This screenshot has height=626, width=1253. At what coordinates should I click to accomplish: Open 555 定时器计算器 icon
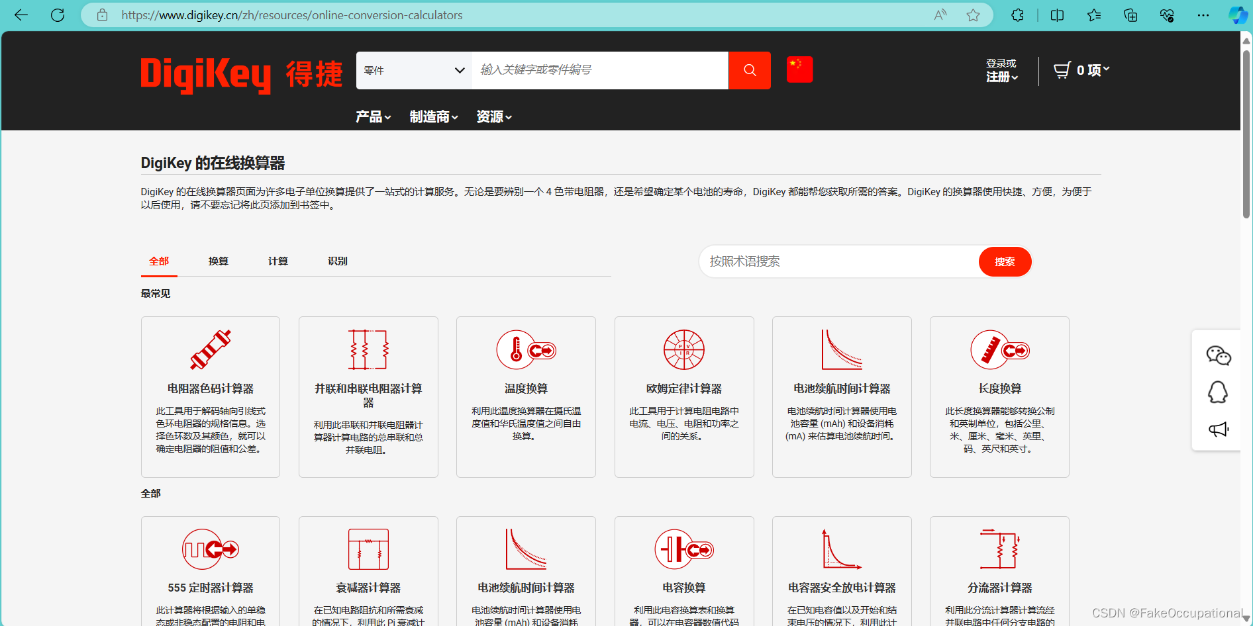click(x=211, y=549)
